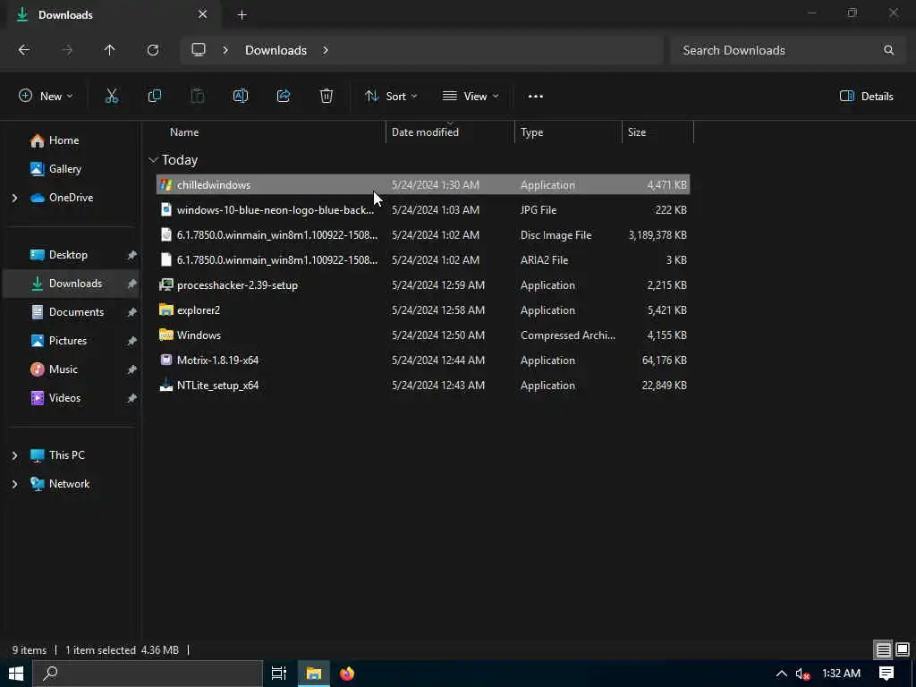Open the View dropdown menu

471,97
